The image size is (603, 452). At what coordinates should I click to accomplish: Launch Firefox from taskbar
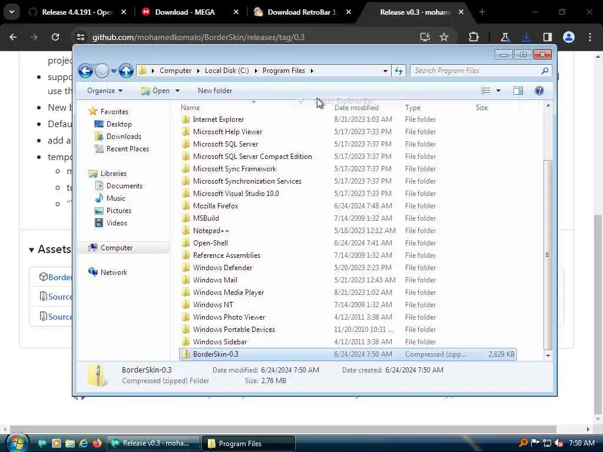[x=97, y=444]
